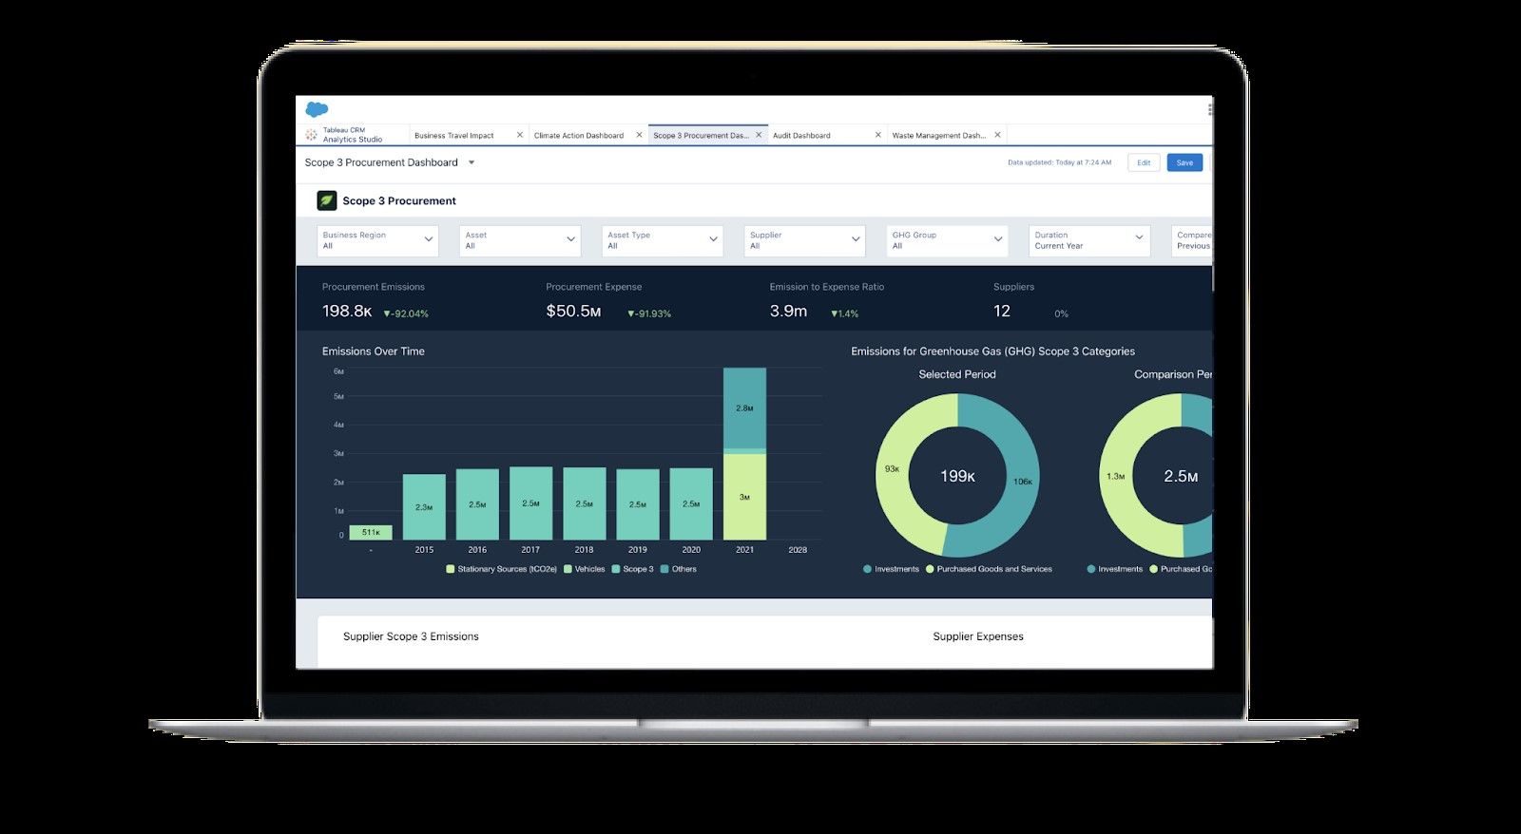1521x834 pixels.
Task: Click the Procurement Expense $50.5M value
Action: [573, 312]
